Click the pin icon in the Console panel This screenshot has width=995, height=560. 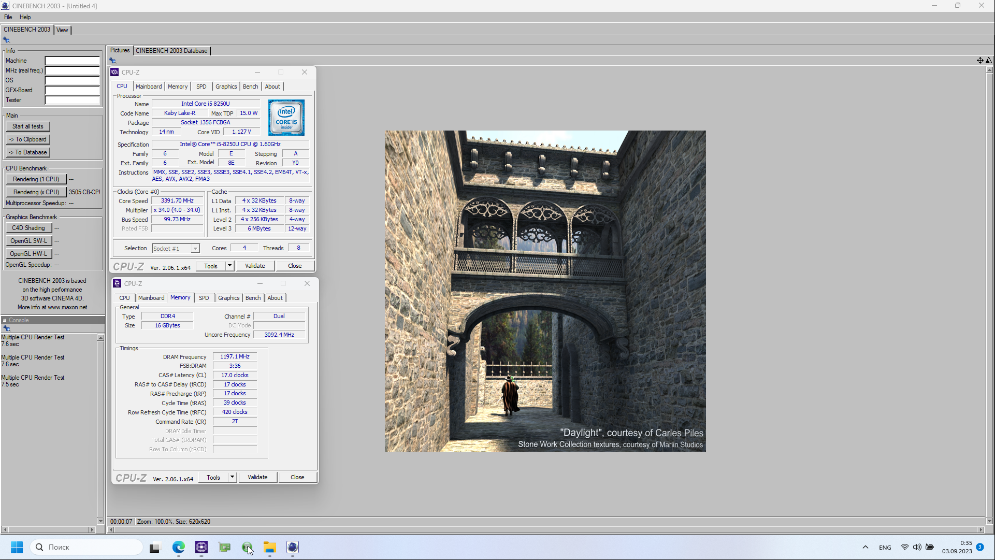pos(7,328)
